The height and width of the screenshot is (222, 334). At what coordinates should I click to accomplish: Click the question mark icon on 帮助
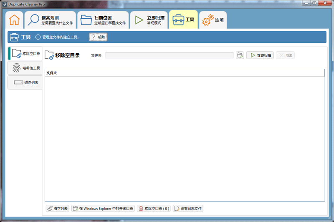[x=93, y=37]
